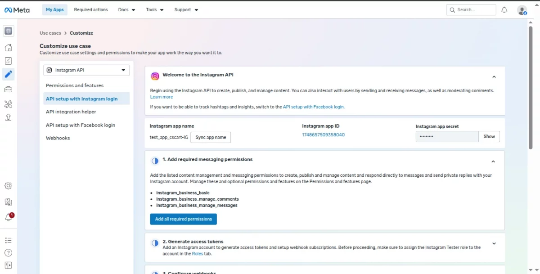This screenshot has width=540, height=274.
Task: Click Add all required permissions button
Action: tap(184, 219)
